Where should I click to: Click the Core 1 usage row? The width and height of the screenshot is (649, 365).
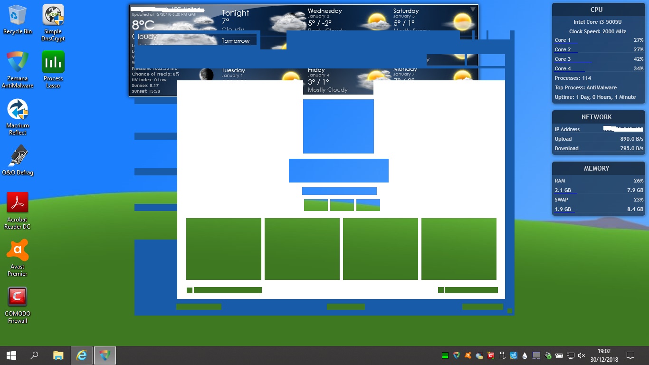point(599,40)
